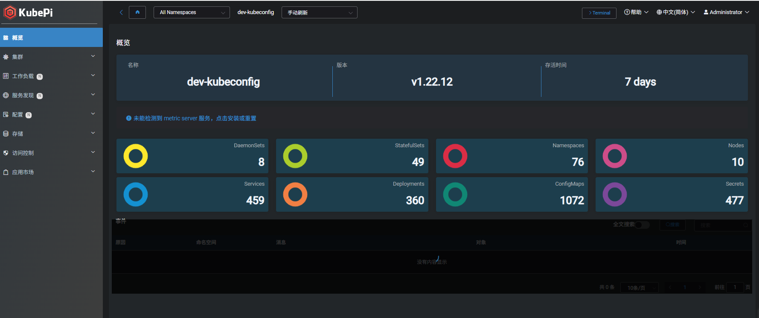Toggle the 全文搜索 full-text search switch

[642, 225]
